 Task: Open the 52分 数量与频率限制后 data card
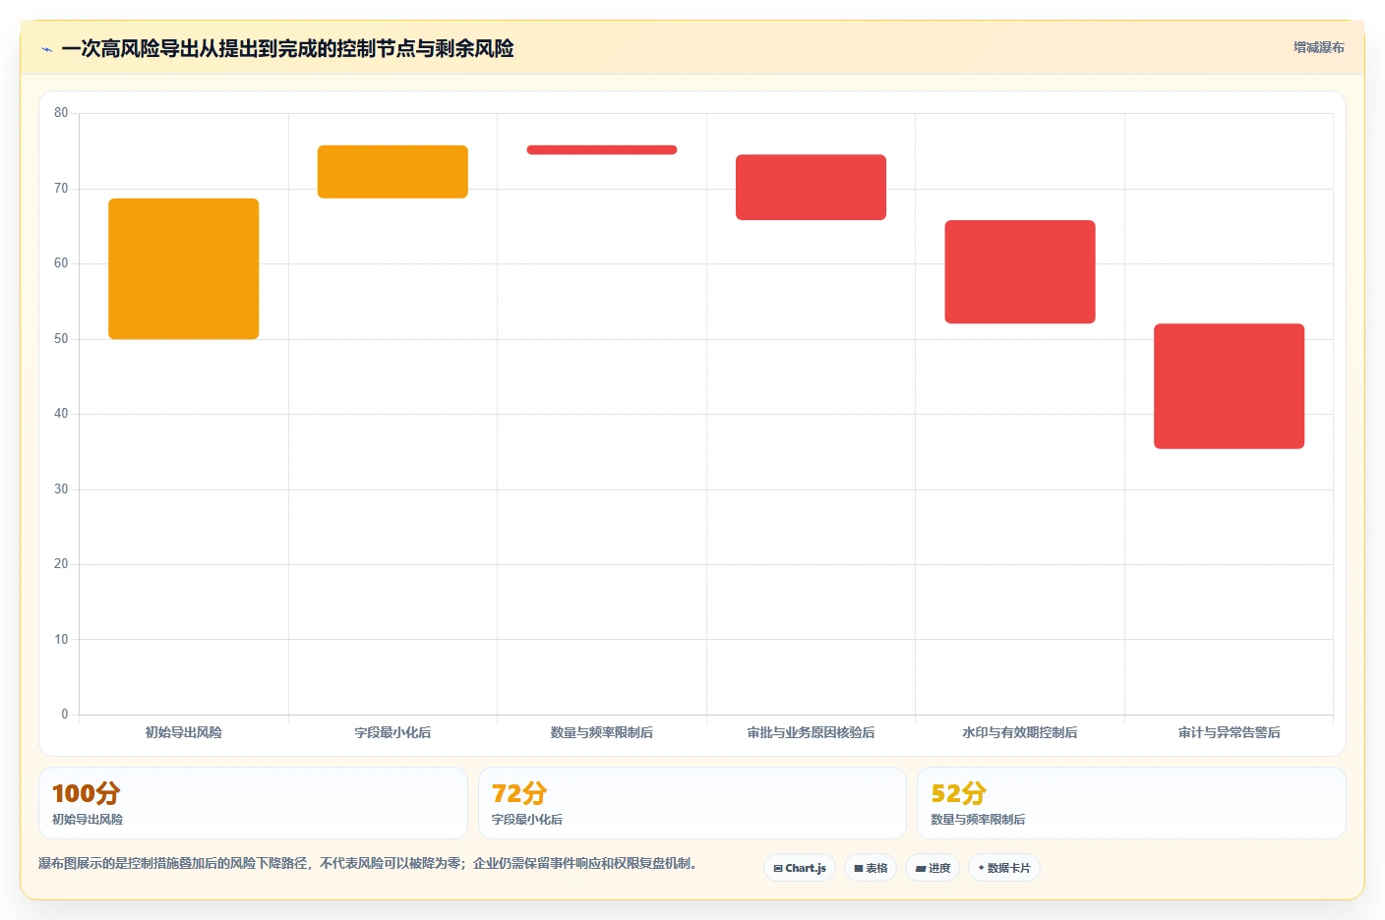1131,803
